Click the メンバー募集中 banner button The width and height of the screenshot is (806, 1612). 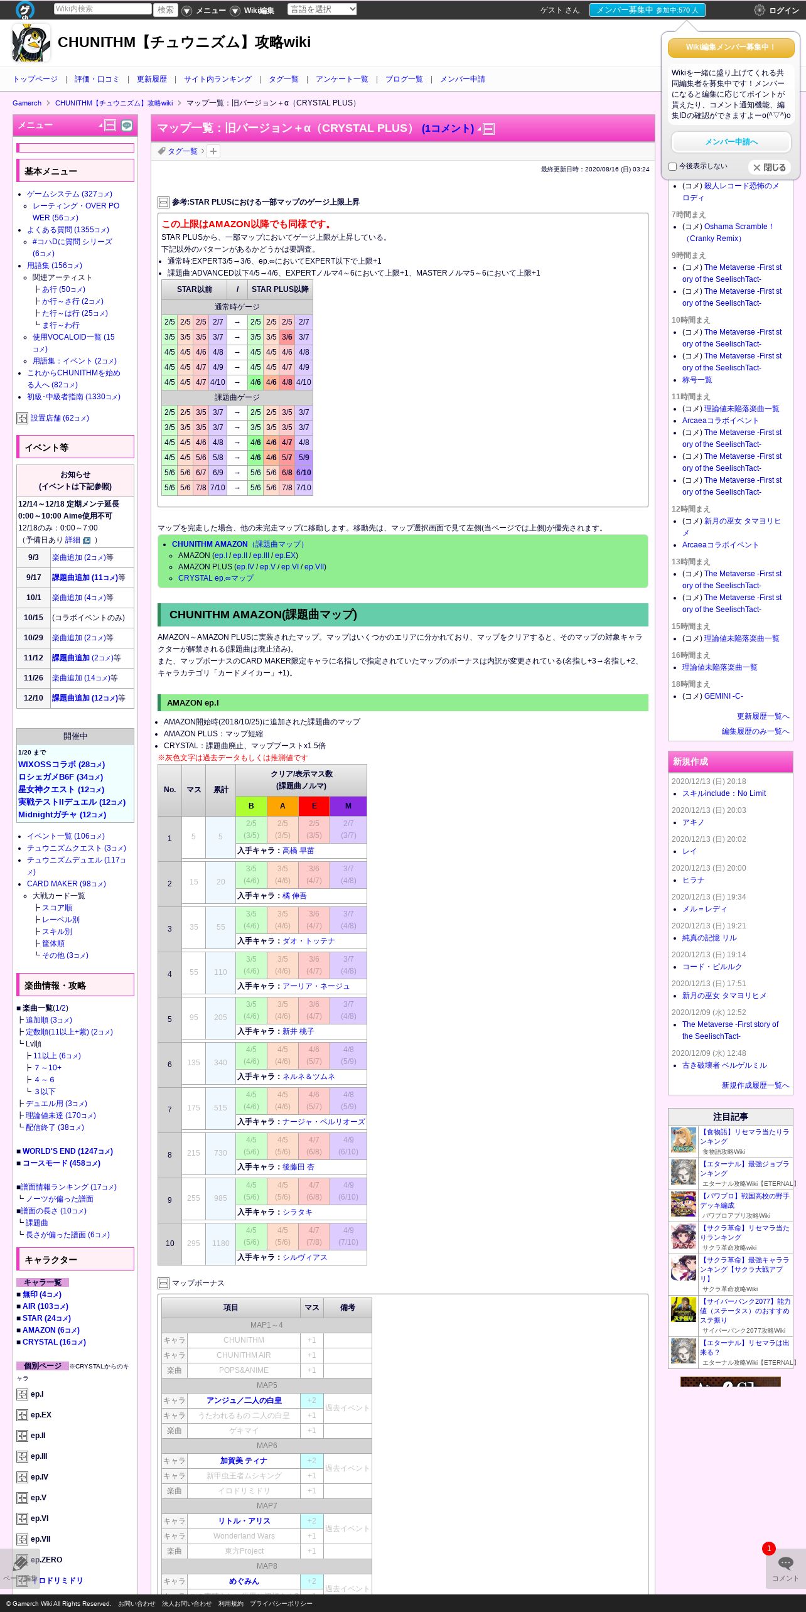[x=647, y=10]
